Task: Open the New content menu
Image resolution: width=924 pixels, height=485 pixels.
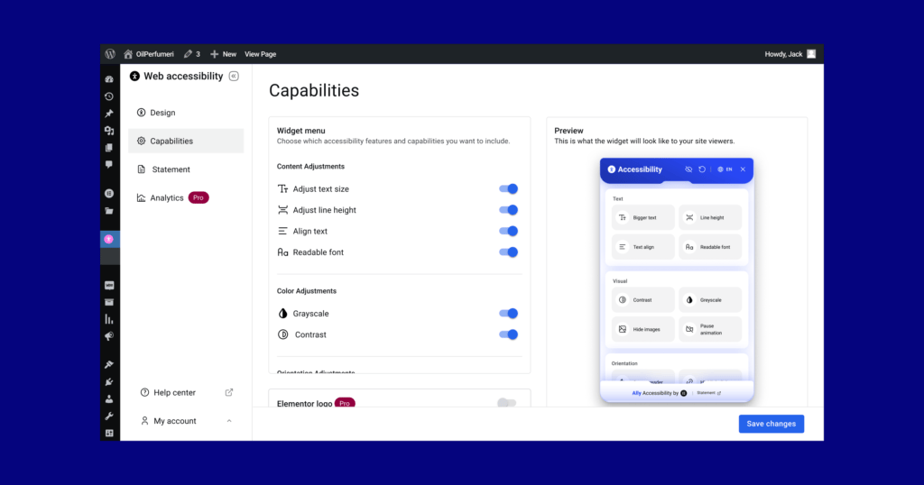Action: (x=224, y=54)
